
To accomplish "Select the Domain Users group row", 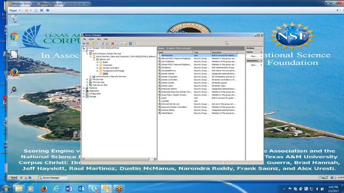I will tap(197, 86).
